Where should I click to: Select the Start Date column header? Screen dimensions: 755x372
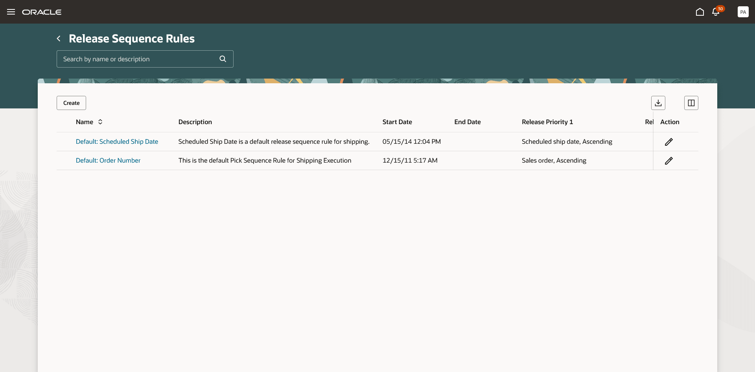[x=397, y=122]
